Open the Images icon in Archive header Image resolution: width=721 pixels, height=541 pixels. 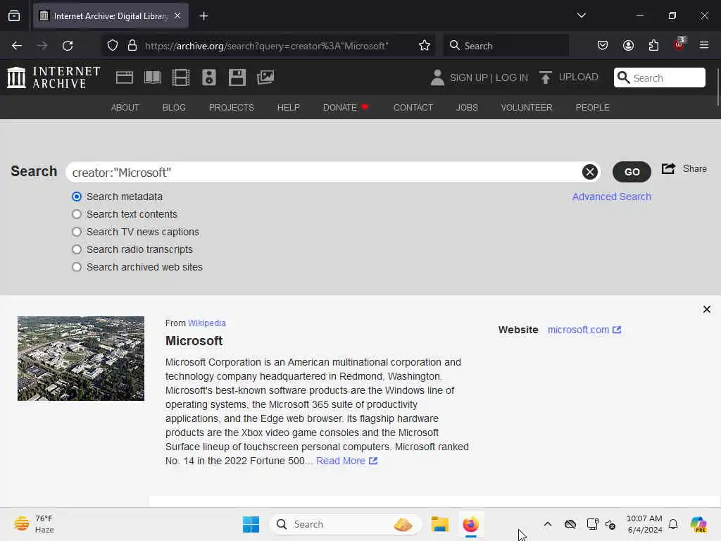click(x=265, y=77)
